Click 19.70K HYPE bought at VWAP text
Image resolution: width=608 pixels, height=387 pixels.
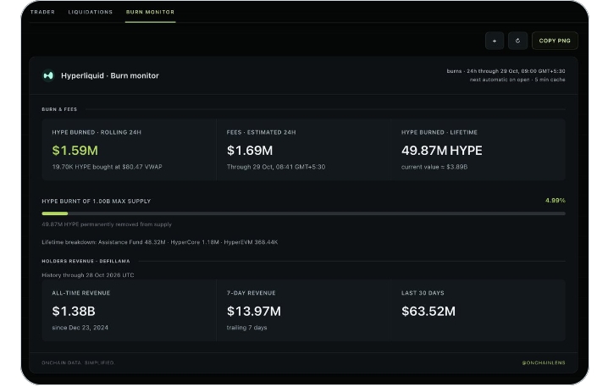(107, 167)
